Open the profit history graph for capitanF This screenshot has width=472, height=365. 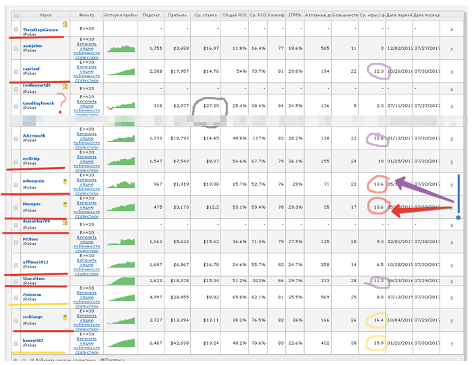(x=121, y=72)
